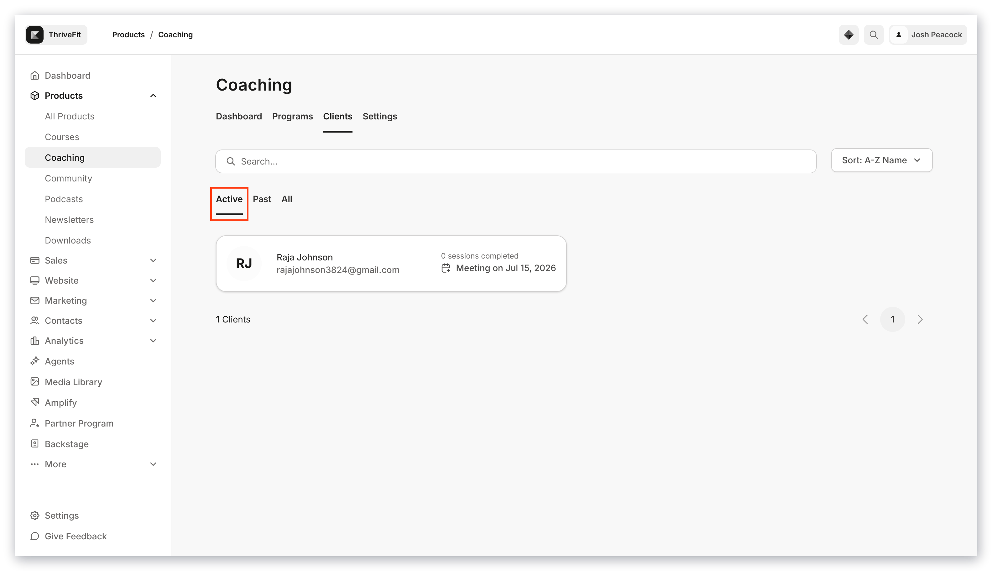The width and height of the screenshot is (992, 571).
Task: Show Past clients filter tab
Action: point(262,199)
